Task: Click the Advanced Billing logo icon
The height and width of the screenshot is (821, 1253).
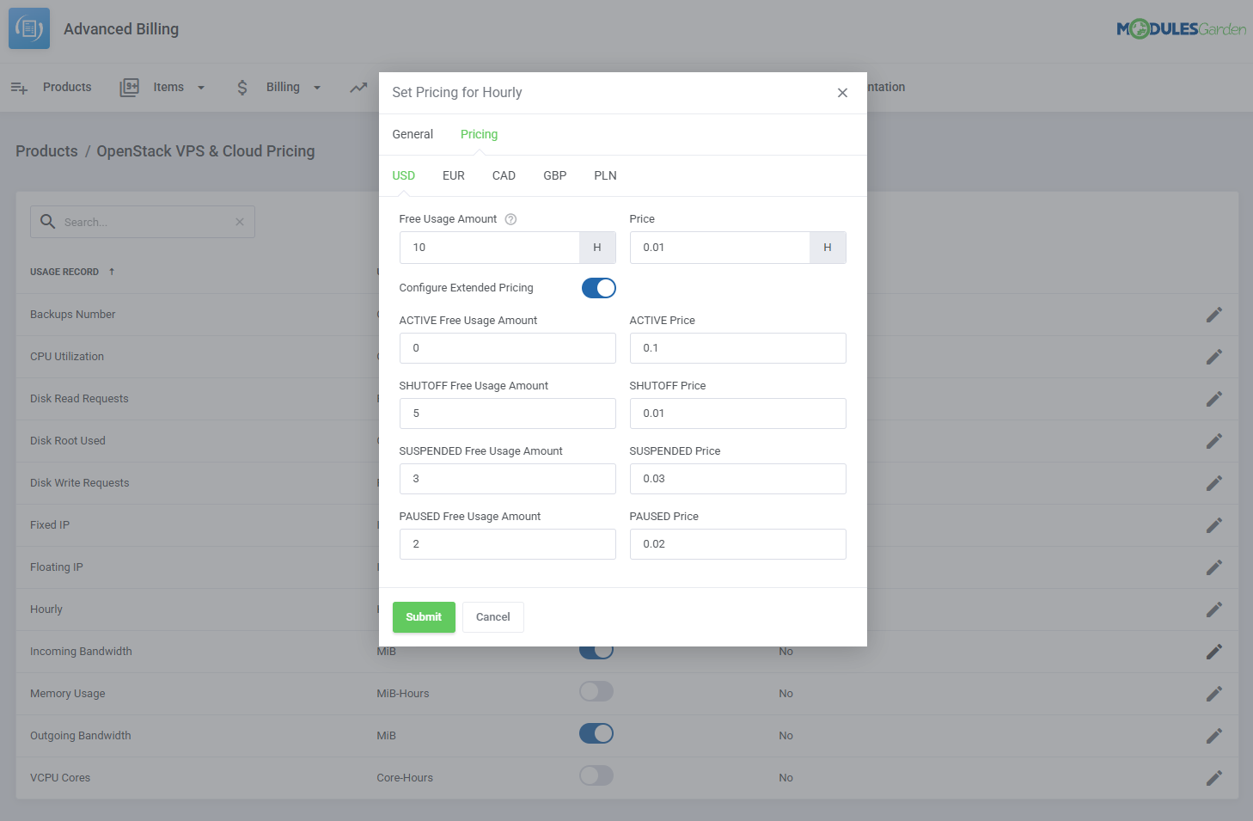Action: [x=29, y=28]
